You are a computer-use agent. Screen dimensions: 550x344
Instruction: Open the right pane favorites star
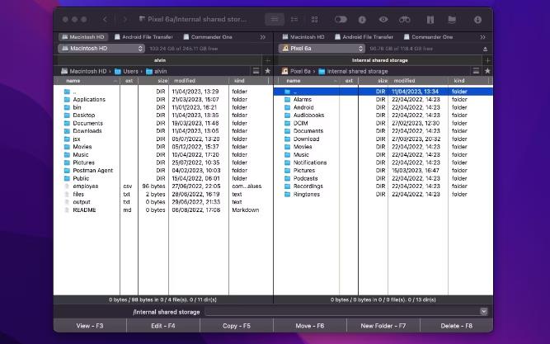tap(487, 71)
